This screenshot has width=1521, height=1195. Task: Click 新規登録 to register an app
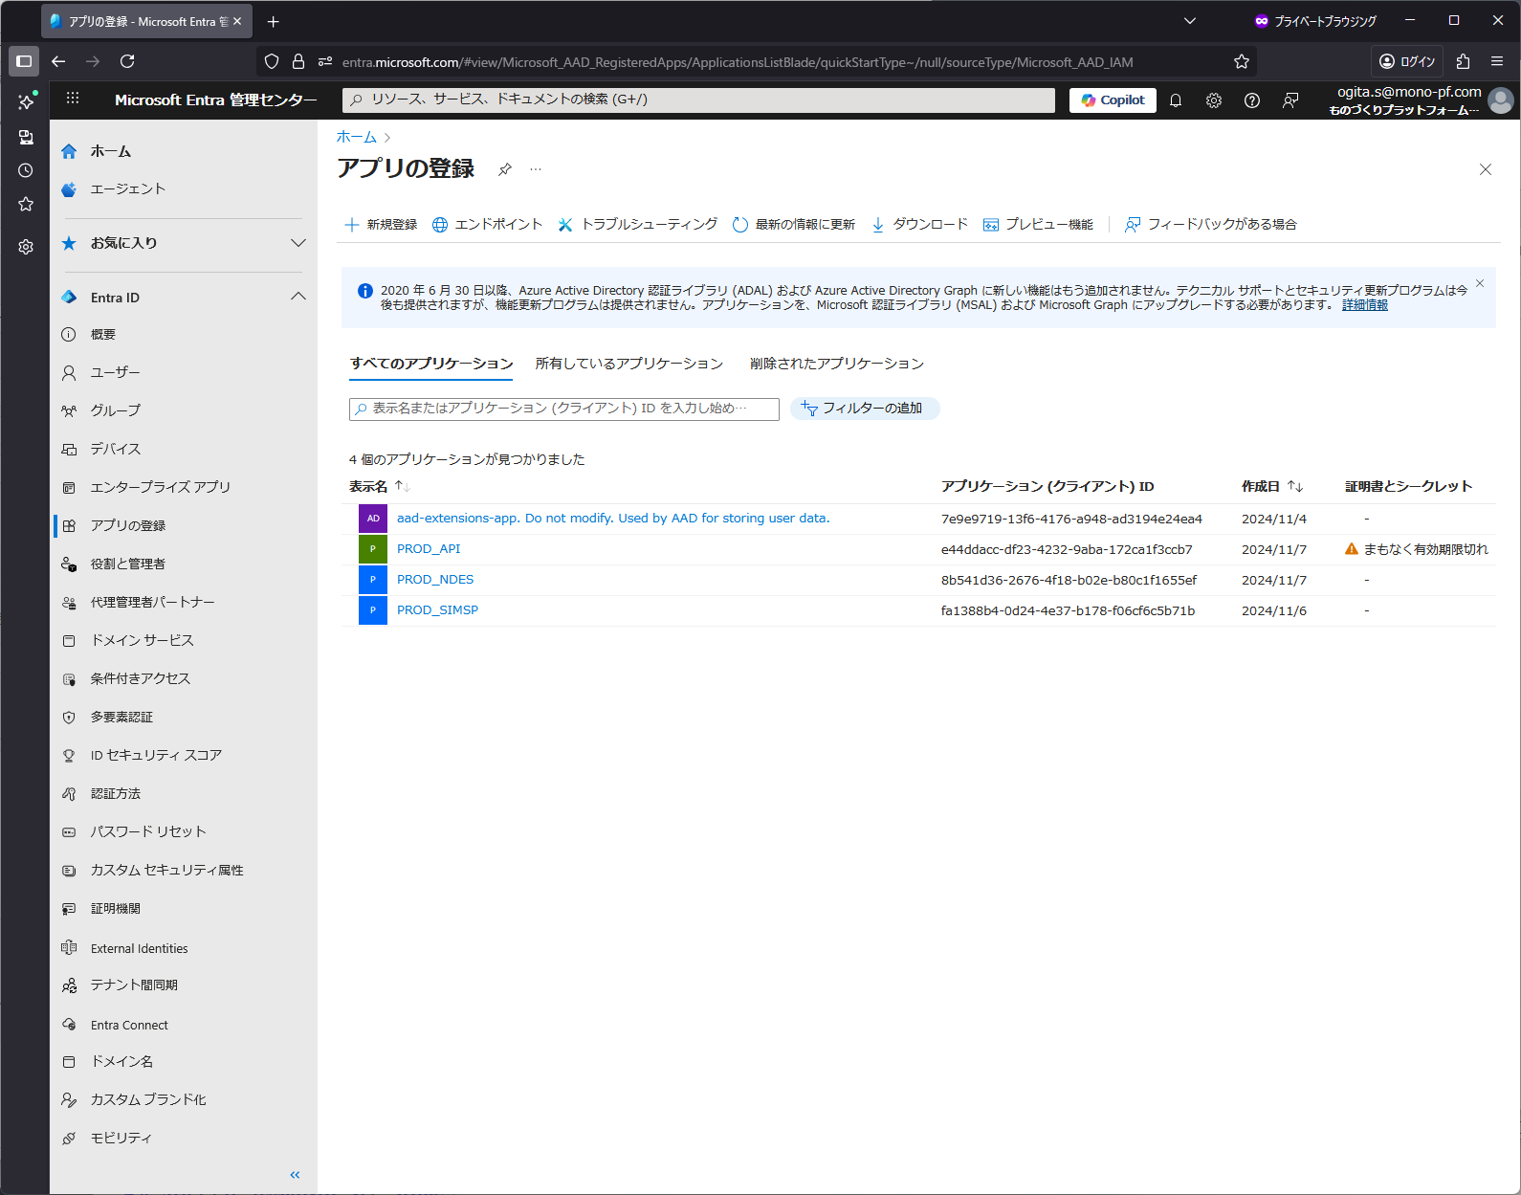click(x=381, y=225)
